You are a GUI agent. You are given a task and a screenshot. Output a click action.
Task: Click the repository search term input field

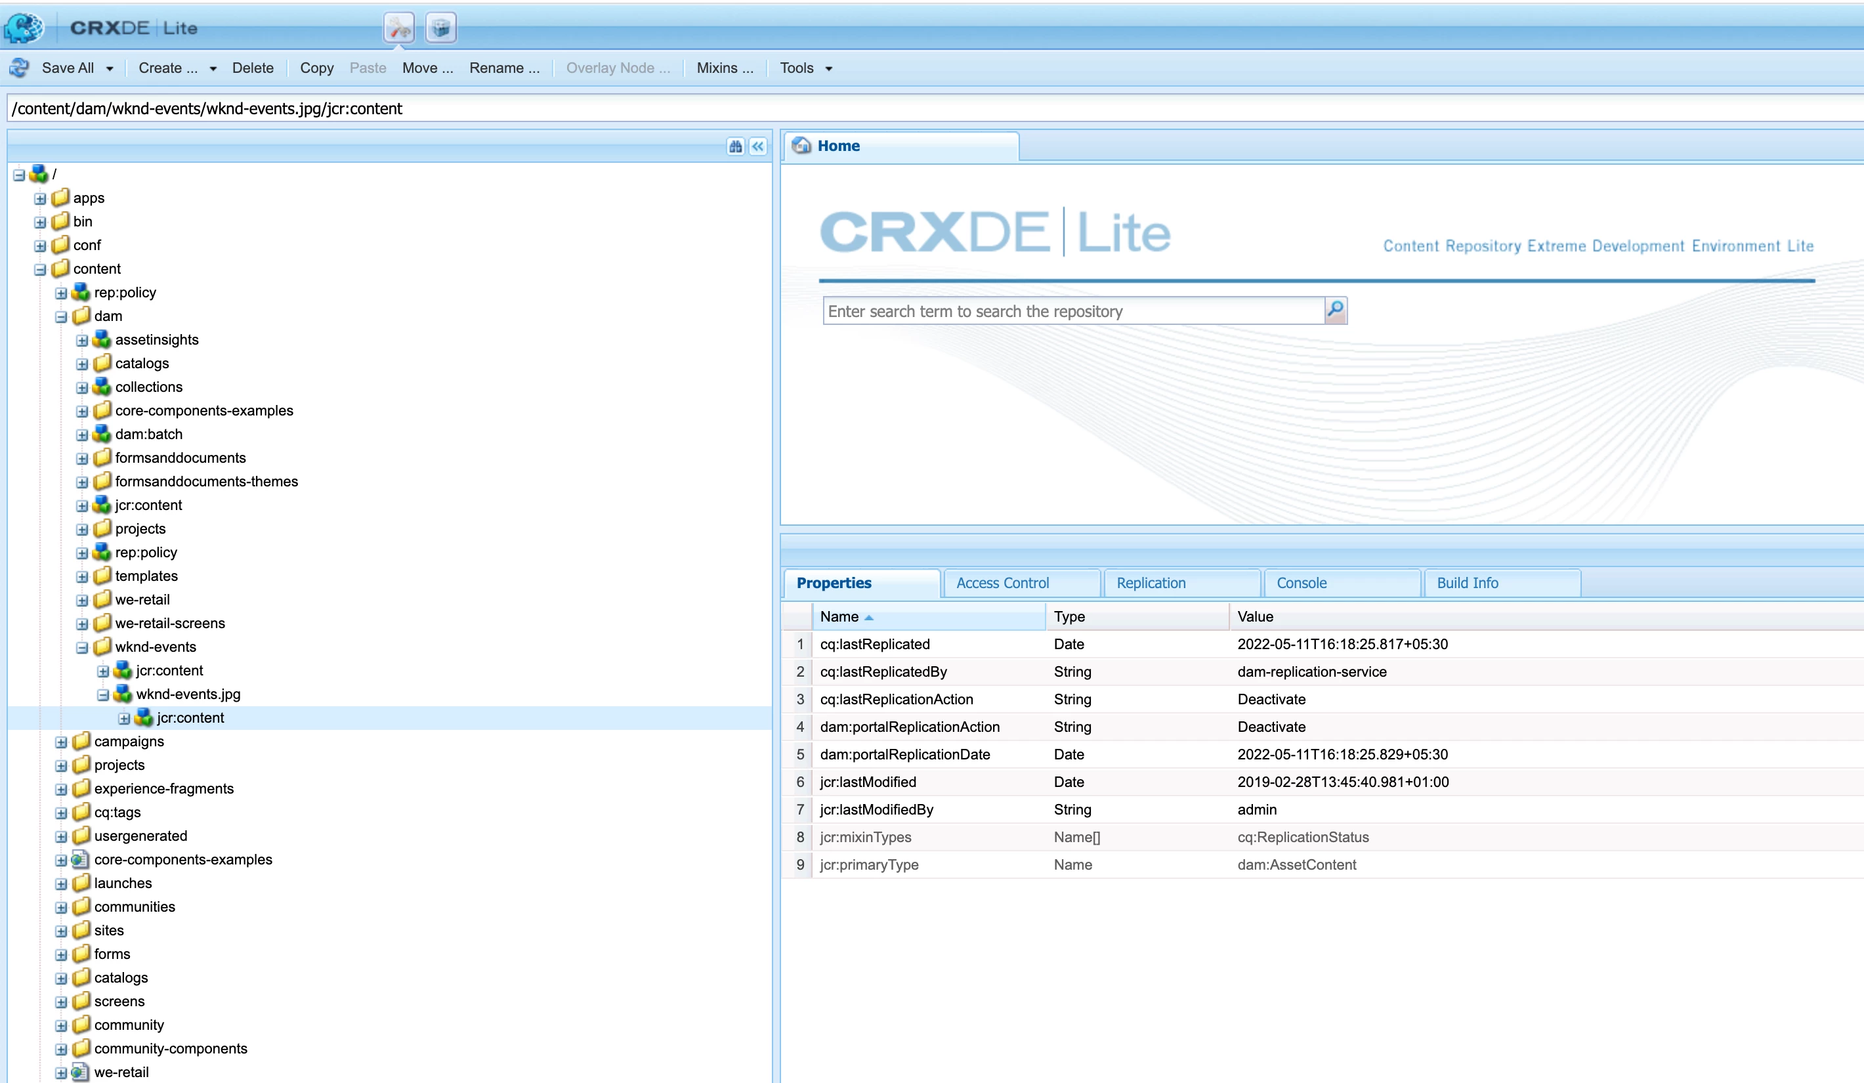(1072, 310)
